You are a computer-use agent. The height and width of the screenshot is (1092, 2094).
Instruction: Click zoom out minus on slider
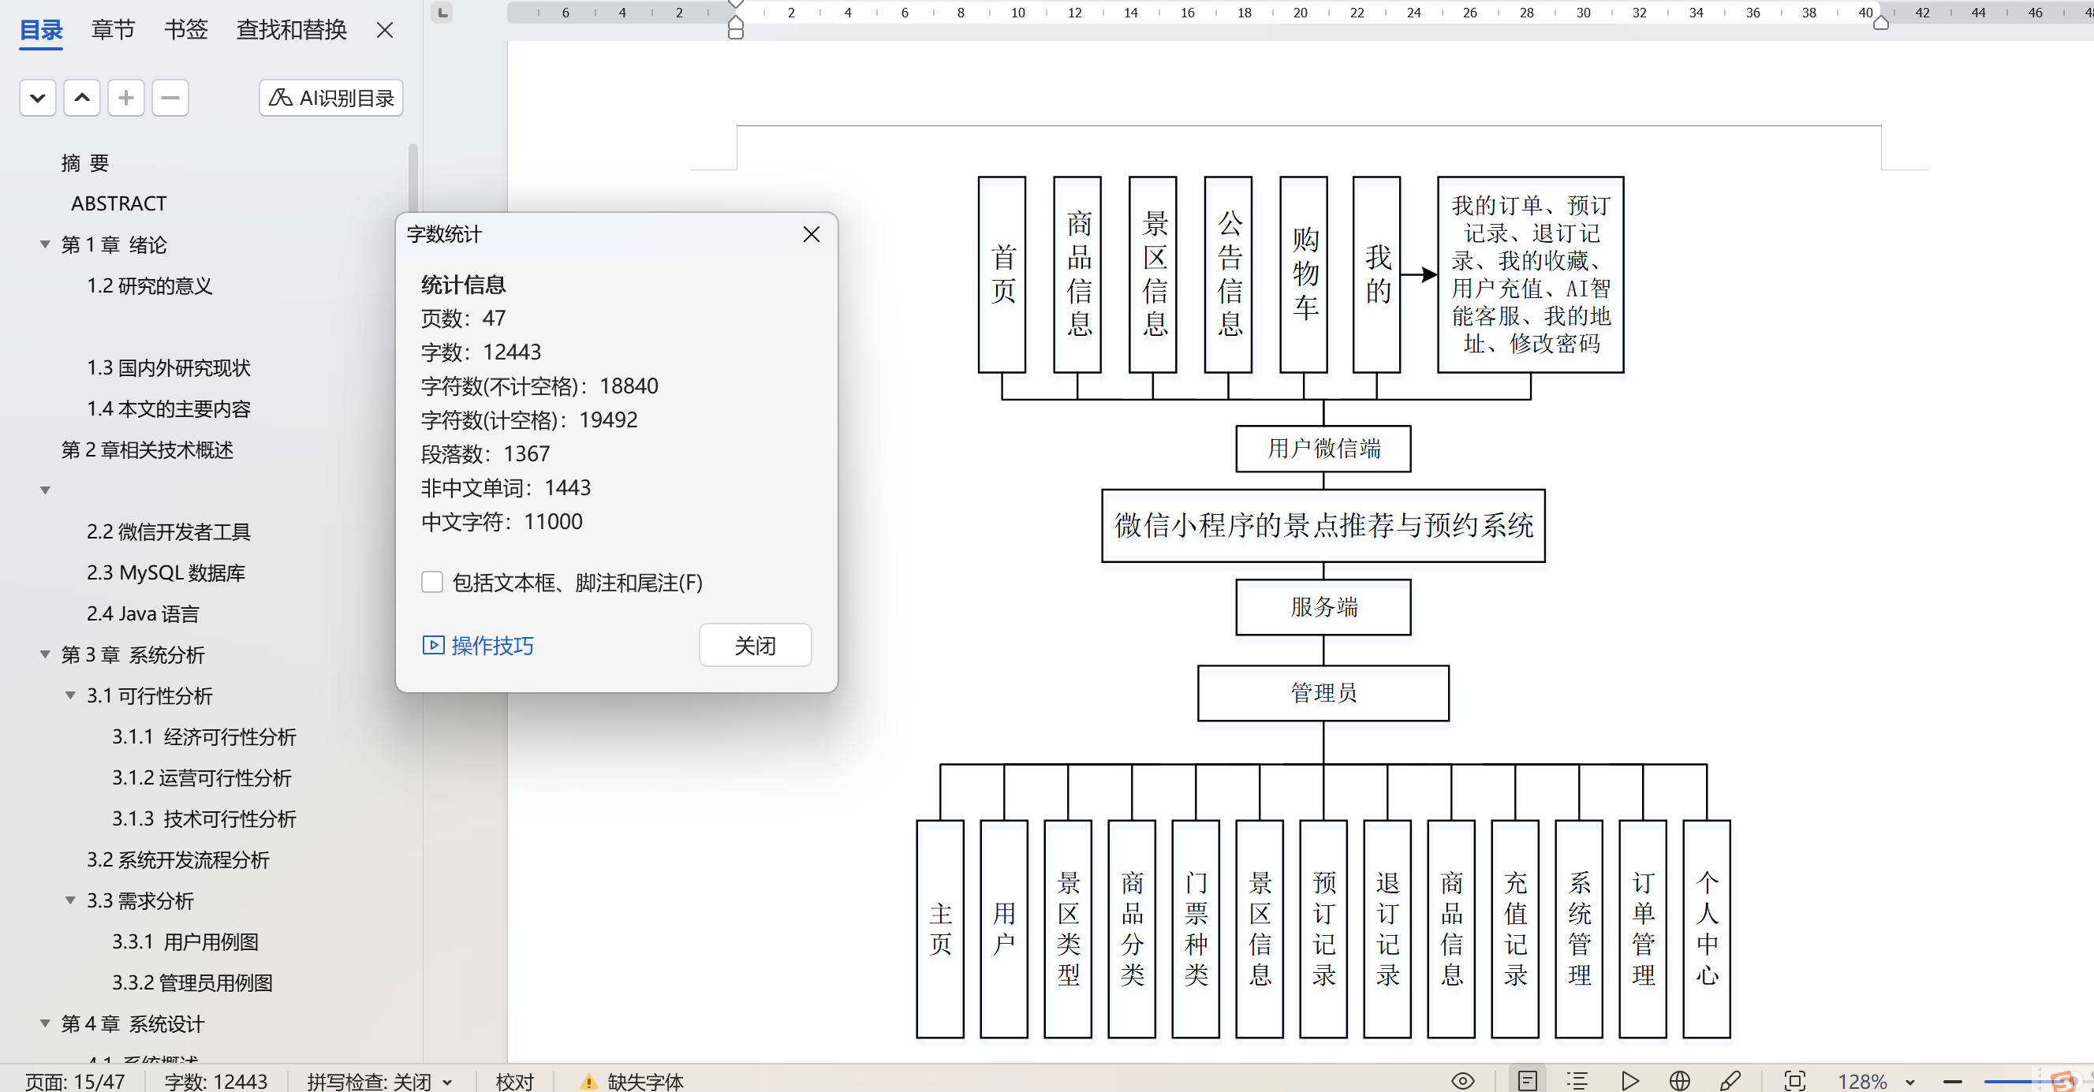[x=1954, y=1083]
